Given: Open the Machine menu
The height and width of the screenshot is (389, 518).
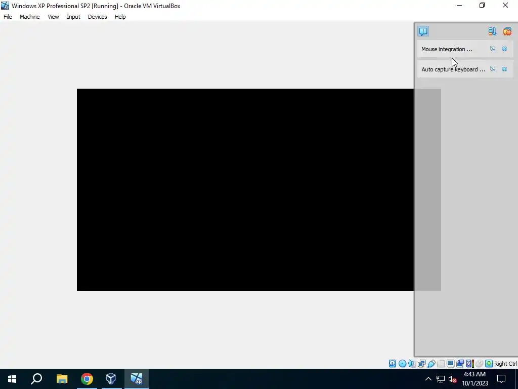Looking at the screenshot, I should point(30,17).
